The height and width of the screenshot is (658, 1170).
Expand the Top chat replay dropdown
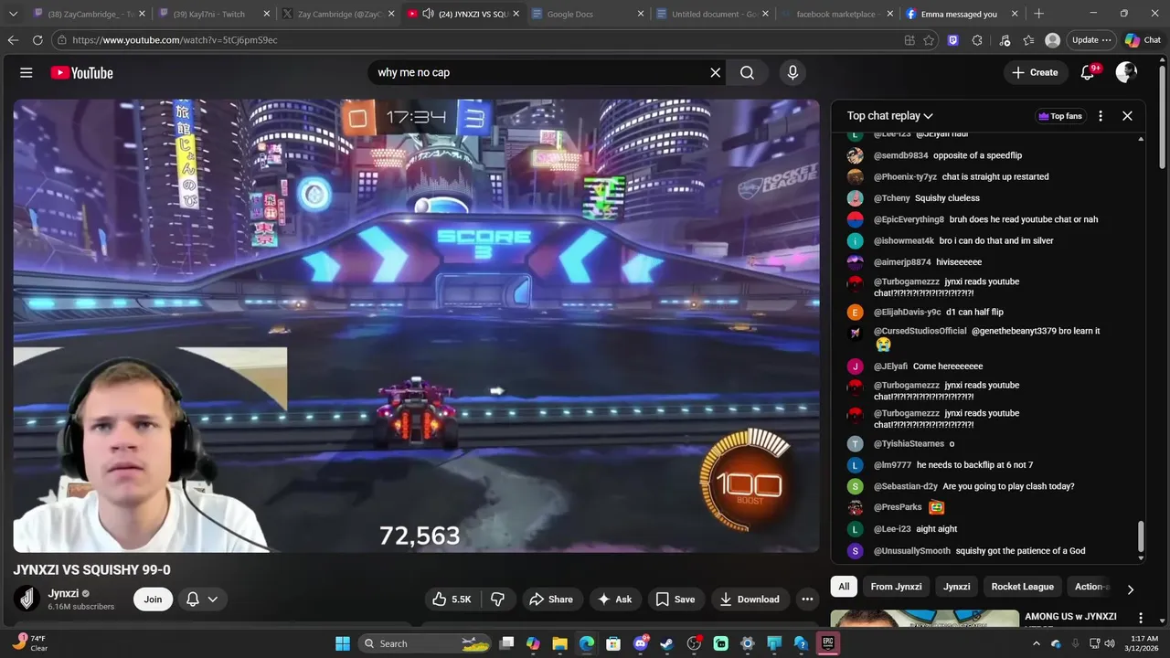coord(889,116)
